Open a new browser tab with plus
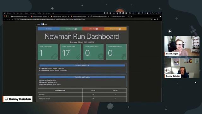The image size is (202, 114). 131,16
